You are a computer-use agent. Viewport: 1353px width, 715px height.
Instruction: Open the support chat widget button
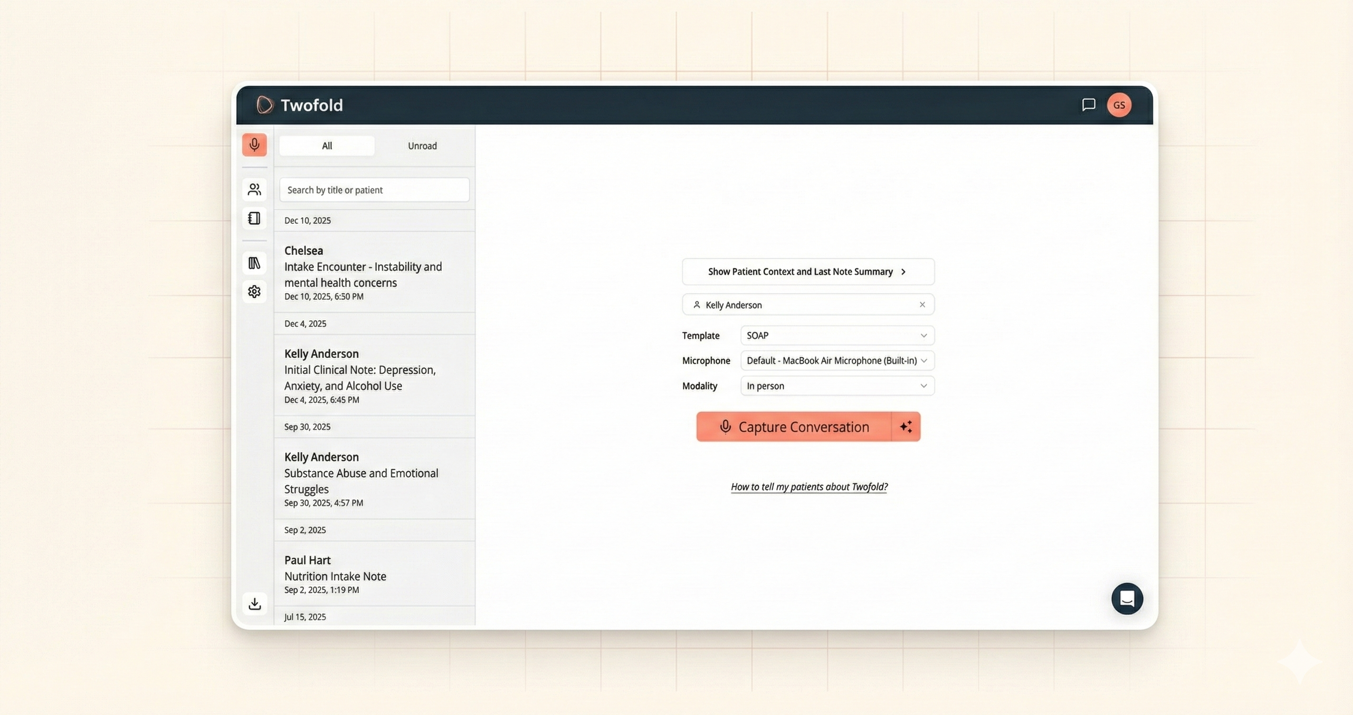(x=1126, y=598)
